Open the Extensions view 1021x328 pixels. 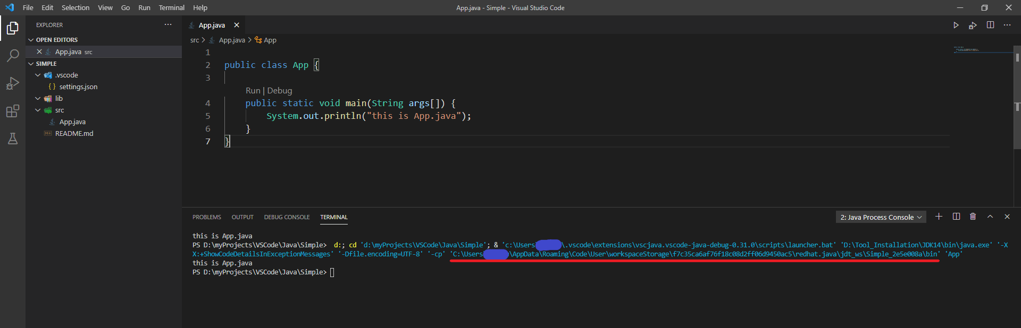tap(13, 111)
